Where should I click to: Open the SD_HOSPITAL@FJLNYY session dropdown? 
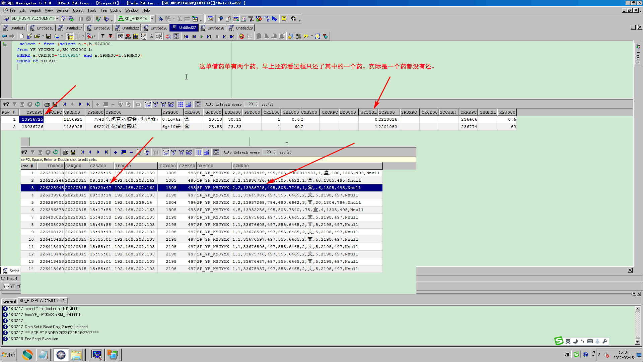(57, 19)
